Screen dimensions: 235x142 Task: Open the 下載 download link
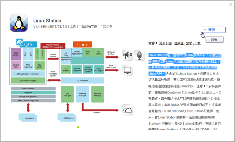(x=197, y=43)
